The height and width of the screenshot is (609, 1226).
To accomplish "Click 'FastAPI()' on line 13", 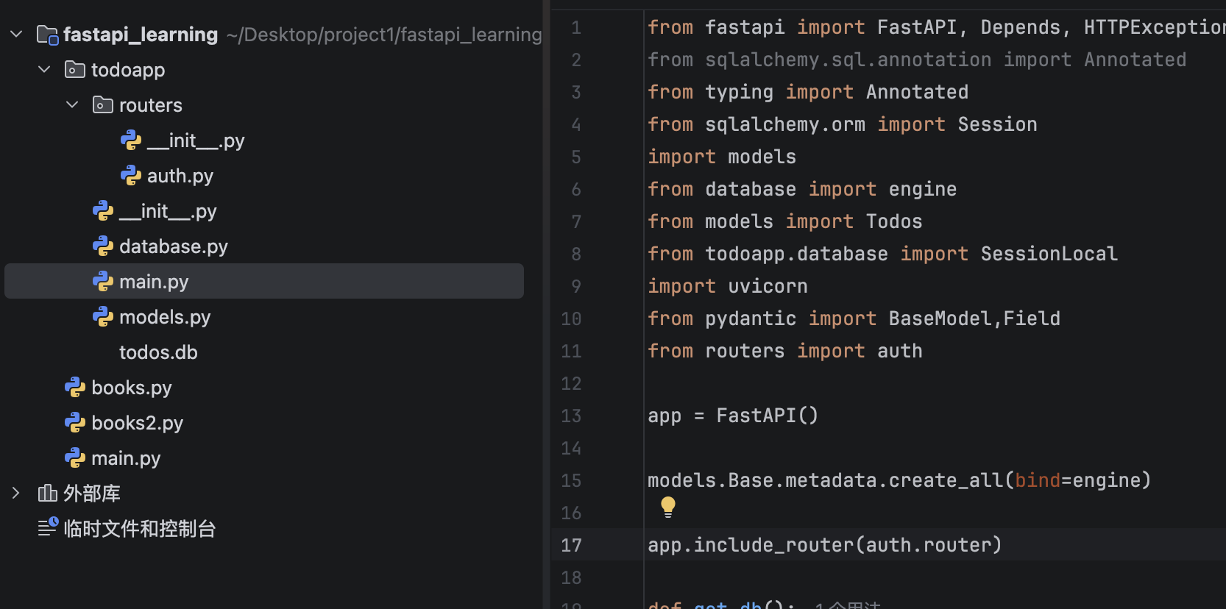I will point(767,416).
